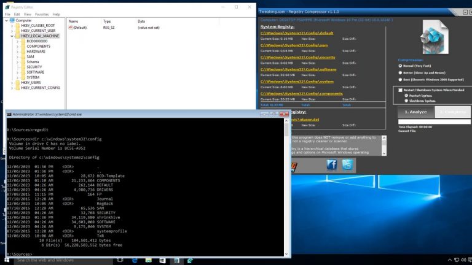472x265 pixels.
Task: Open the Twitter icon in Registry Compressor
Action: click(347, 165)
